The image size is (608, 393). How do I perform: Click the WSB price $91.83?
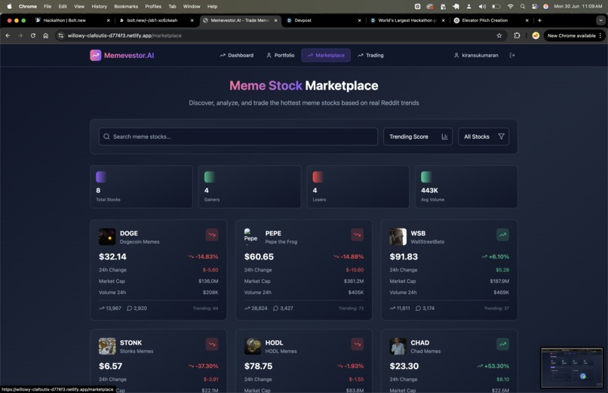(404, 256)
